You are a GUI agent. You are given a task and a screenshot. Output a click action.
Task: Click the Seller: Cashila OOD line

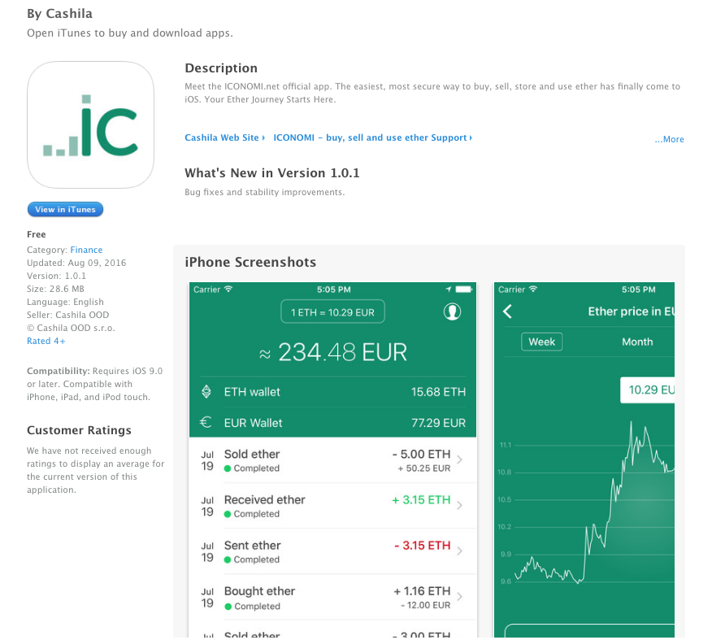pos(67,315)
